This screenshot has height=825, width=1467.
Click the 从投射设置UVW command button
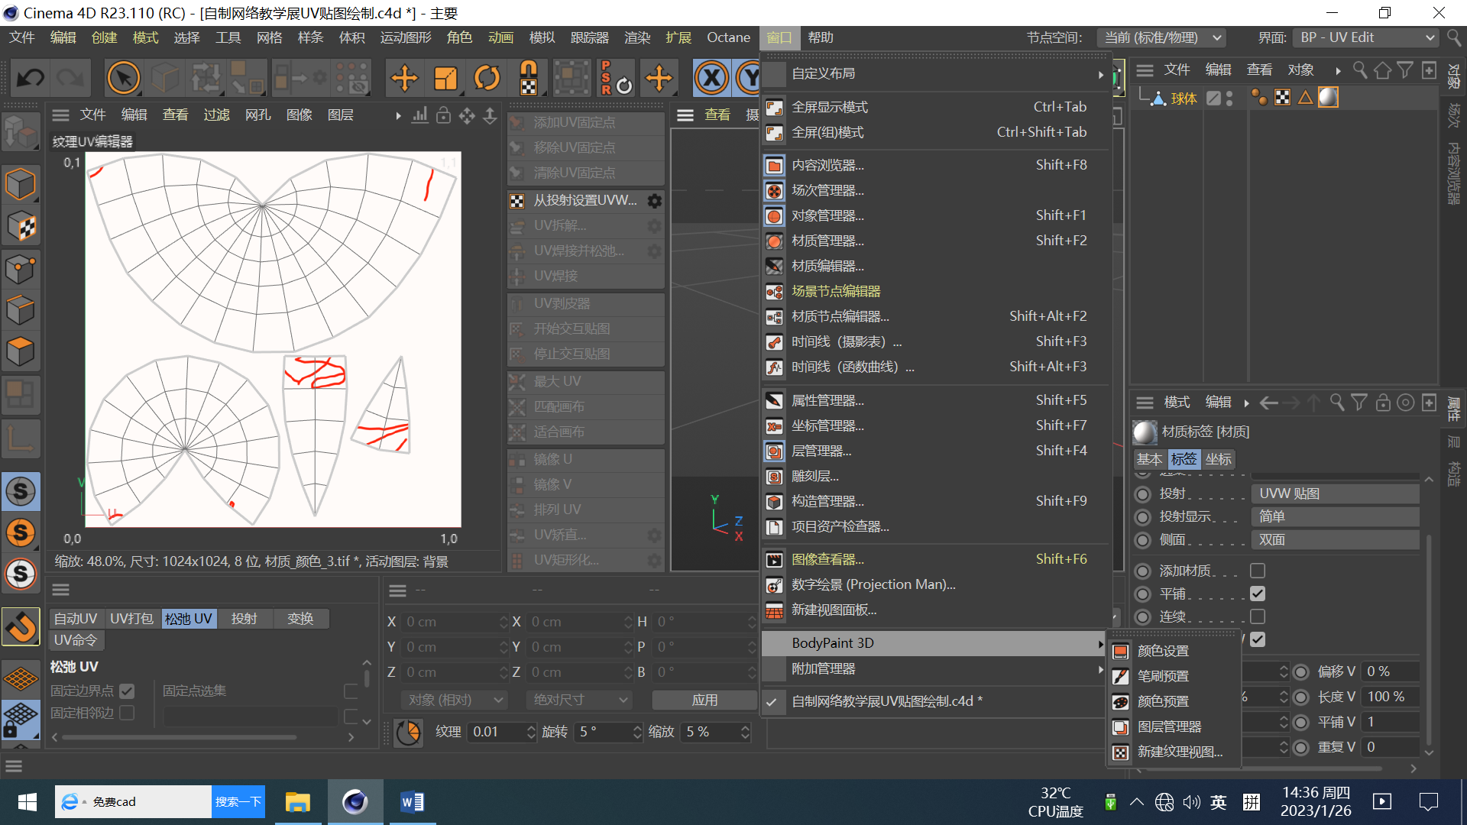point(585,201)
